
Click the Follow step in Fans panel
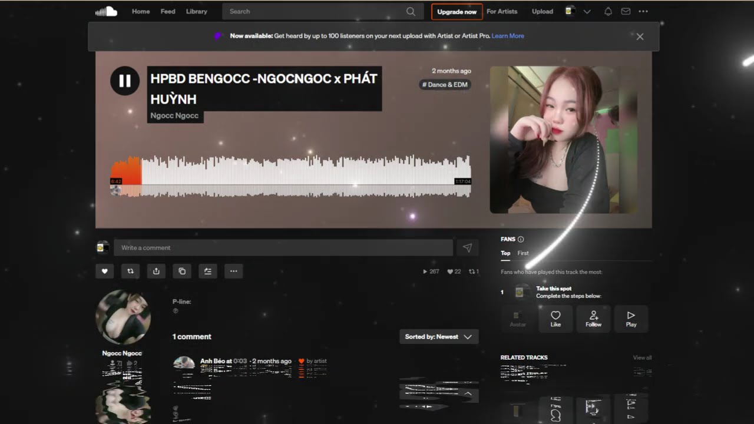[x=593, y=319]
